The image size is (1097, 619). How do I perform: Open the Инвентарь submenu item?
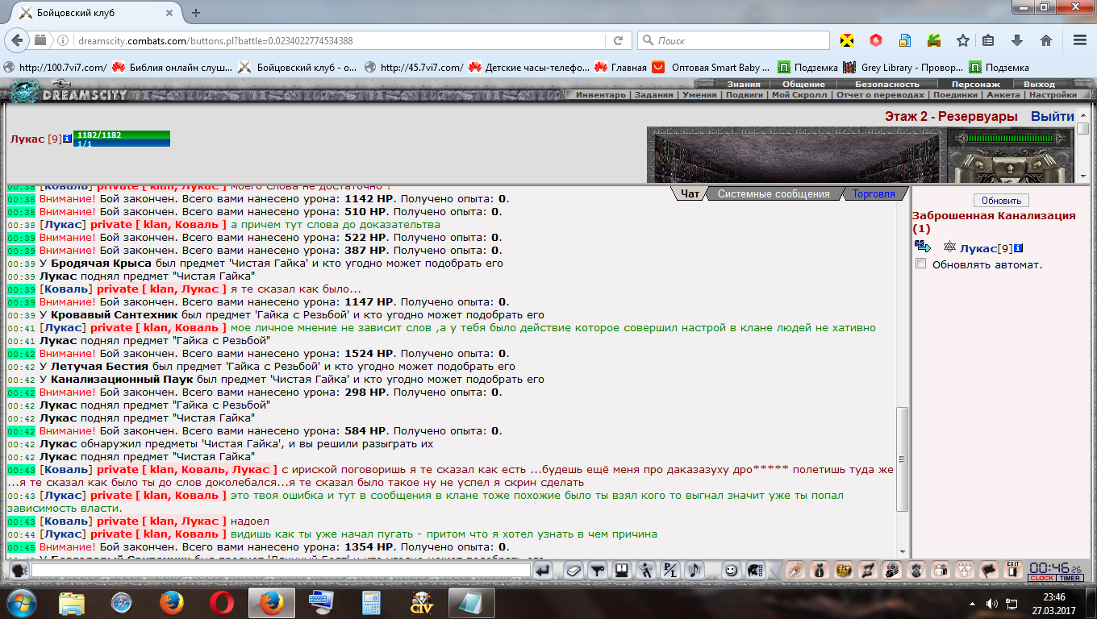tap(600, 95)
